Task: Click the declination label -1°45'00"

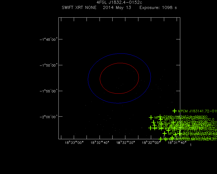Action: (49, 39)
